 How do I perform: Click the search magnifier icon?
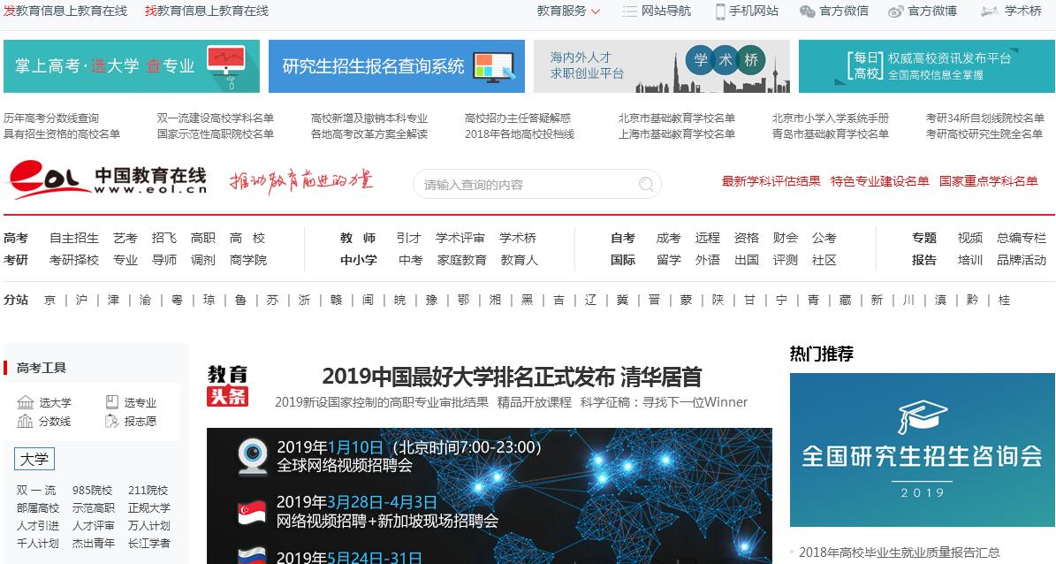[x=647, y=185]
